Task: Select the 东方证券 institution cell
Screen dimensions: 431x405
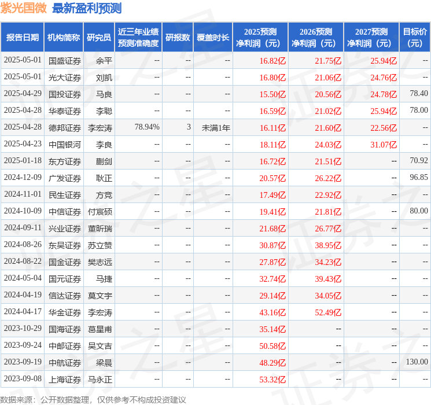Action: (65, 161)
